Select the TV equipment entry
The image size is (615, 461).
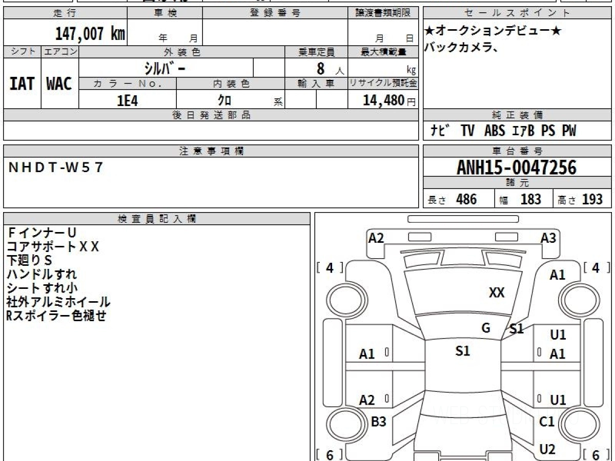467,131
